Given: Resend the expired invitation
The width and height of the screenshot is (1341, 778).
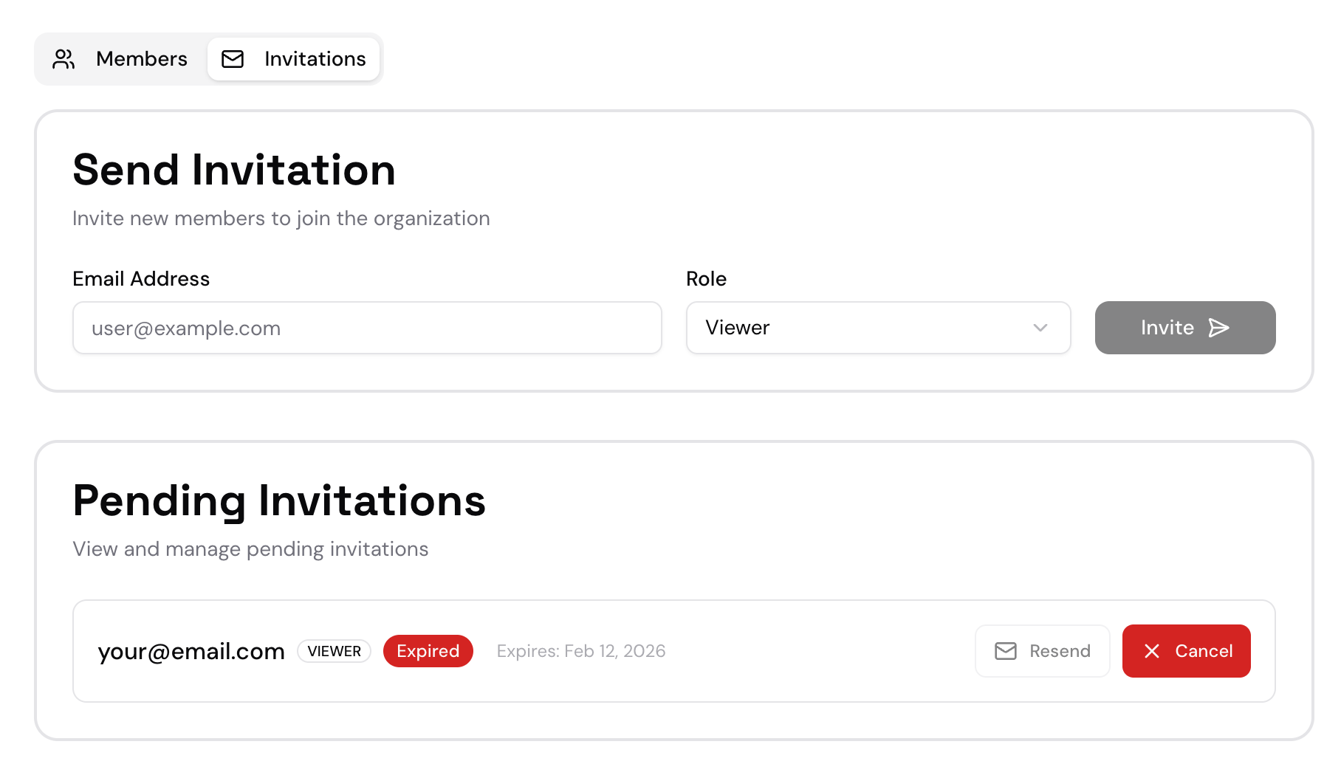Looking at the screenshot, I should [1042, 651].
